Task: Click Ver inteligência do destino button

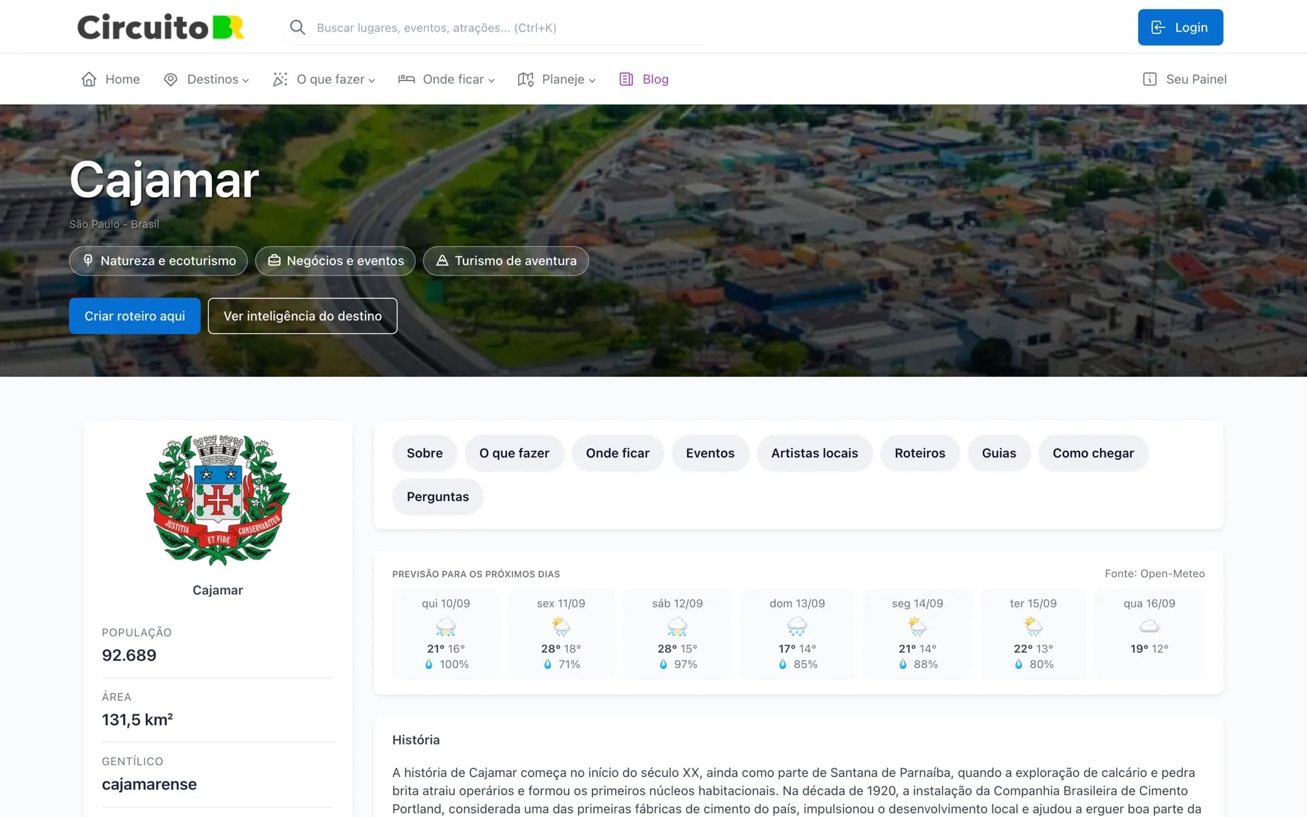Action: [x=303, y=316]
